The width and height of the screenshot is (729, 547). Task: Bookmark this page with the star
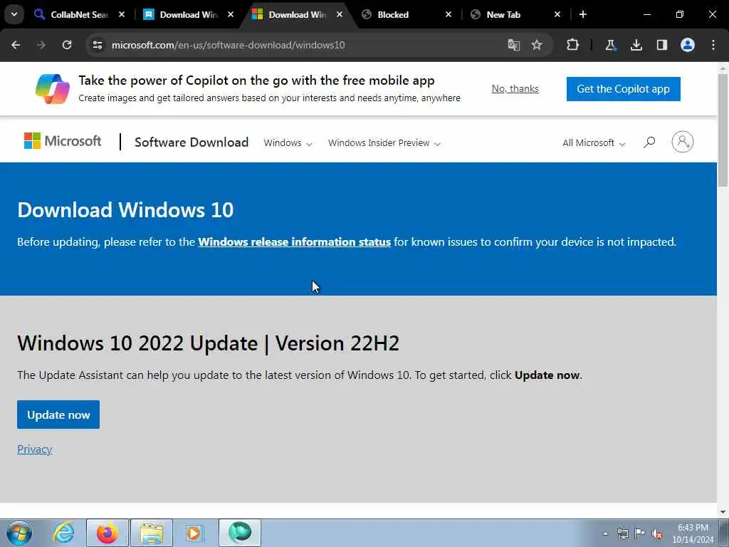point(537,45)
